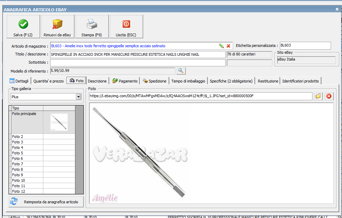Click the Salva (F12) save button
Screen dimensions: 342x218
(23, 26)
